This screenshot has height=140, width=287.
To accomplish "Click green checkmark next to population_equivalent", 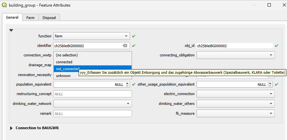I will (x=134, y=85).
